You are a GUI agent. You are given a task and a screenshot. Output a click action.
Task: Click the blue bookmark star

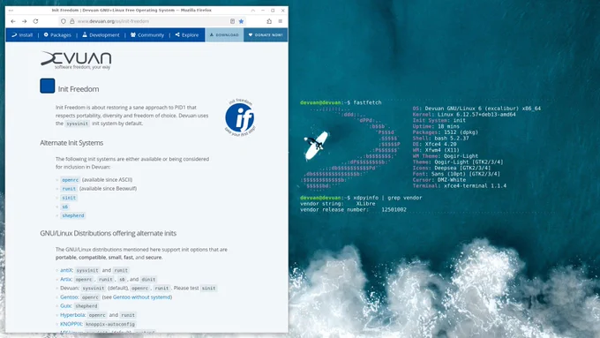point(241,21)
